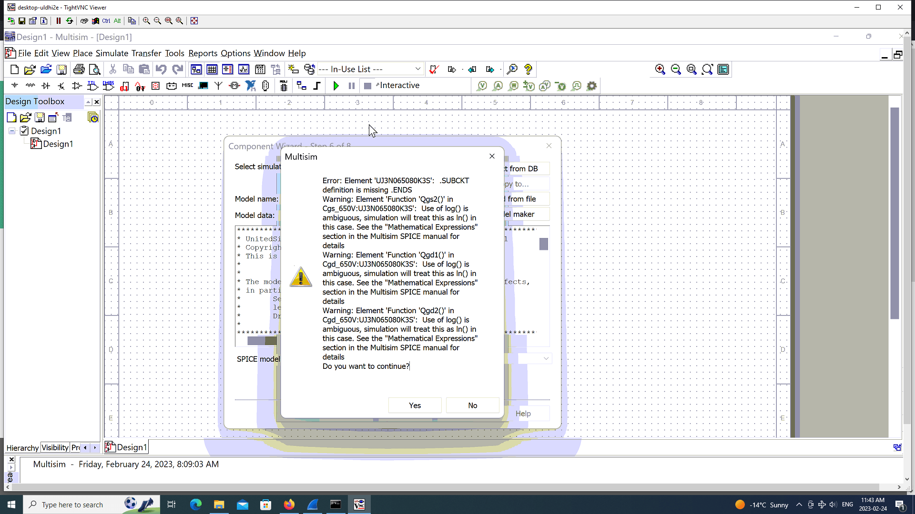This screenshot has width=915, height=514.
Task: Click No in the Multisim dialog
Action: pyautogui.click(x=473, y=405)
